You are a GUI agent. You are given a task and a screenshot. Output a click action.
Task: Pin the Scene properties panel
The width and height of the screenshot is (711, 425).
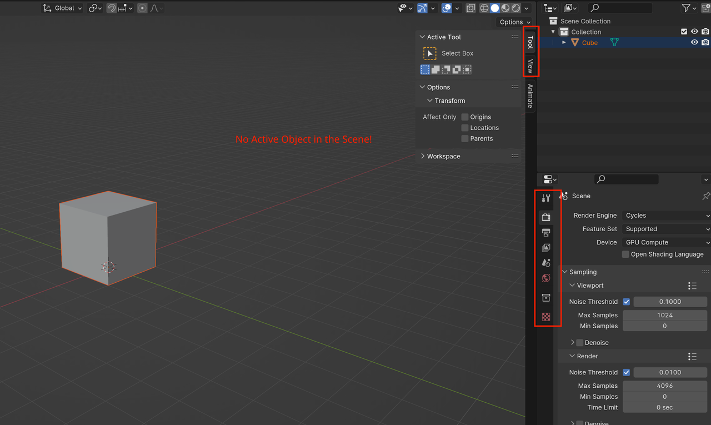[x=706, y=196]
